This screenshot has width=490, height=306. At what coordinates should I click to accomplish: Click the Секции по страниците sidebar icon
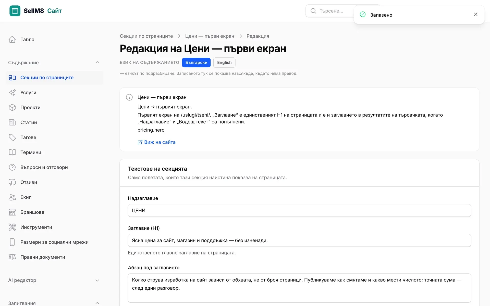tap(12, 78)
